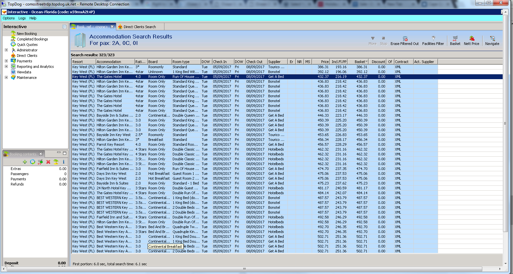
Task: Minimize the Interactive panel
Action: coord(65,27)
